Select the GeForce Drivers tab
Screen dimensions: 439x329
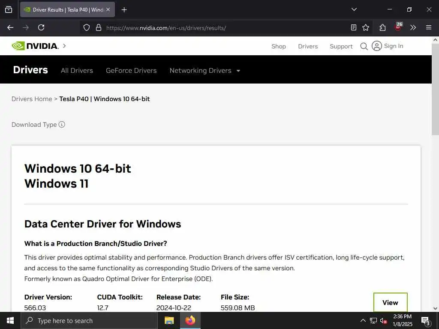click(x=131, y=71)
